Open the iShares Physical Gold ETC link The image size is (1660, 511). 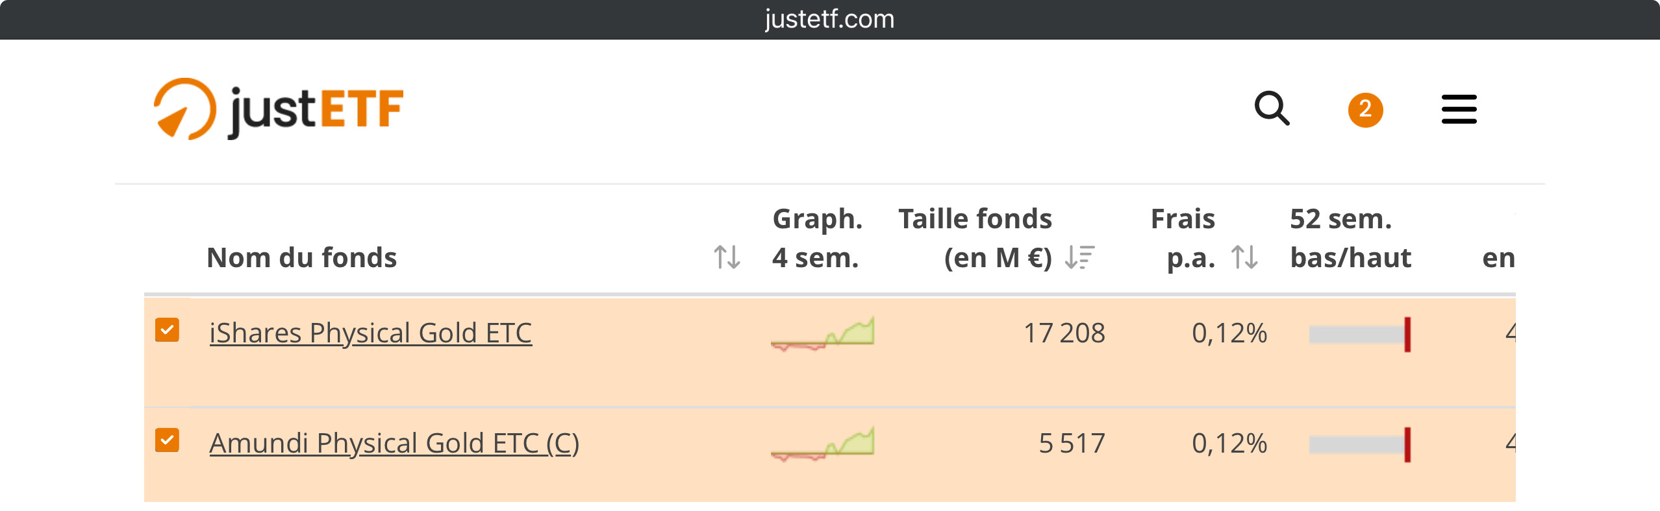tap(370, 333)
